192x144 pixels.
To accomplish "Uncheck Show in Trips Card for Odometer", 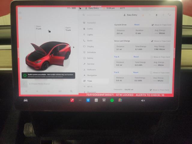I will [x=151, y=90].
